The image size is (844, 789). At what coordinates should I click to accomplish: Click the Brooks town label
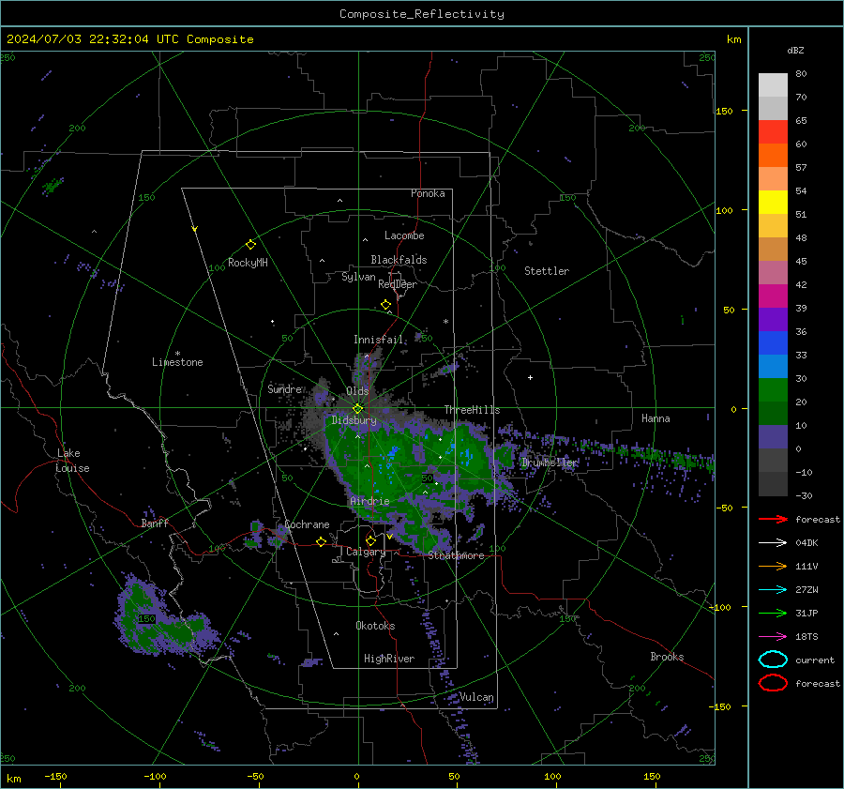click(x=667, y=657)
